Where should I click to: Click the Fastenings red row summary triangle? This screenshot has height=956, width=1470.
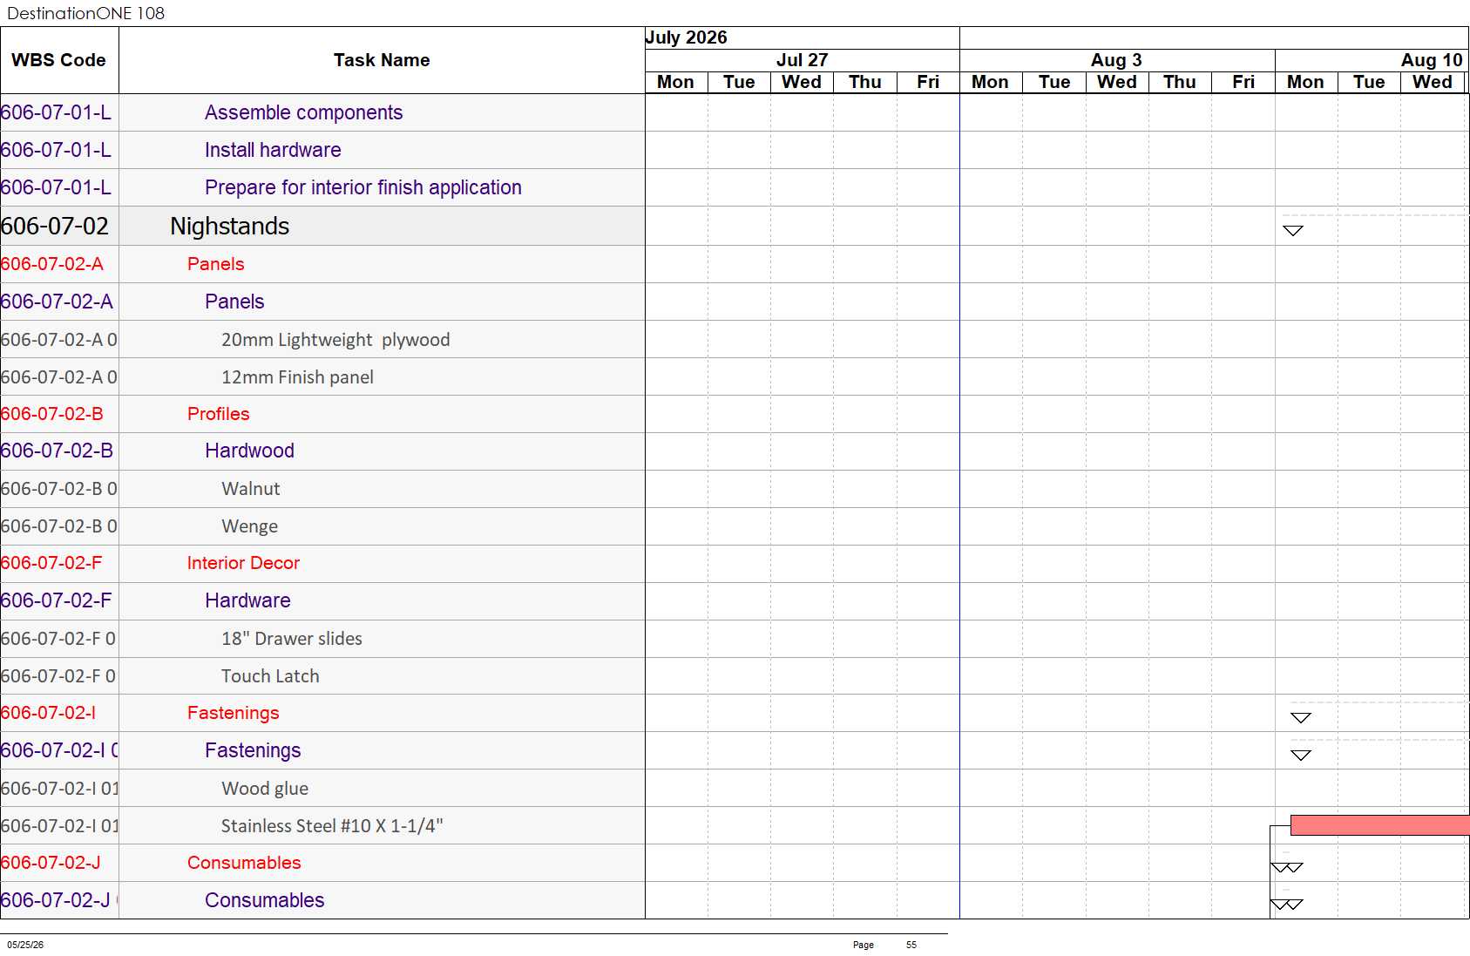click(x=1301, y=718)
